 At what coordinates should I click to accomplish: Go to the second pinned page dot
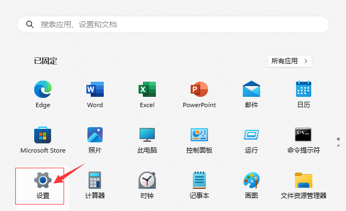tap(338, 146)
